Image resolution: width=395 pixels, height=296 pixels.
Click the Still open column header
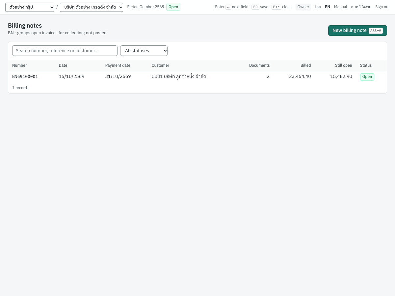(x=343, y=65)
